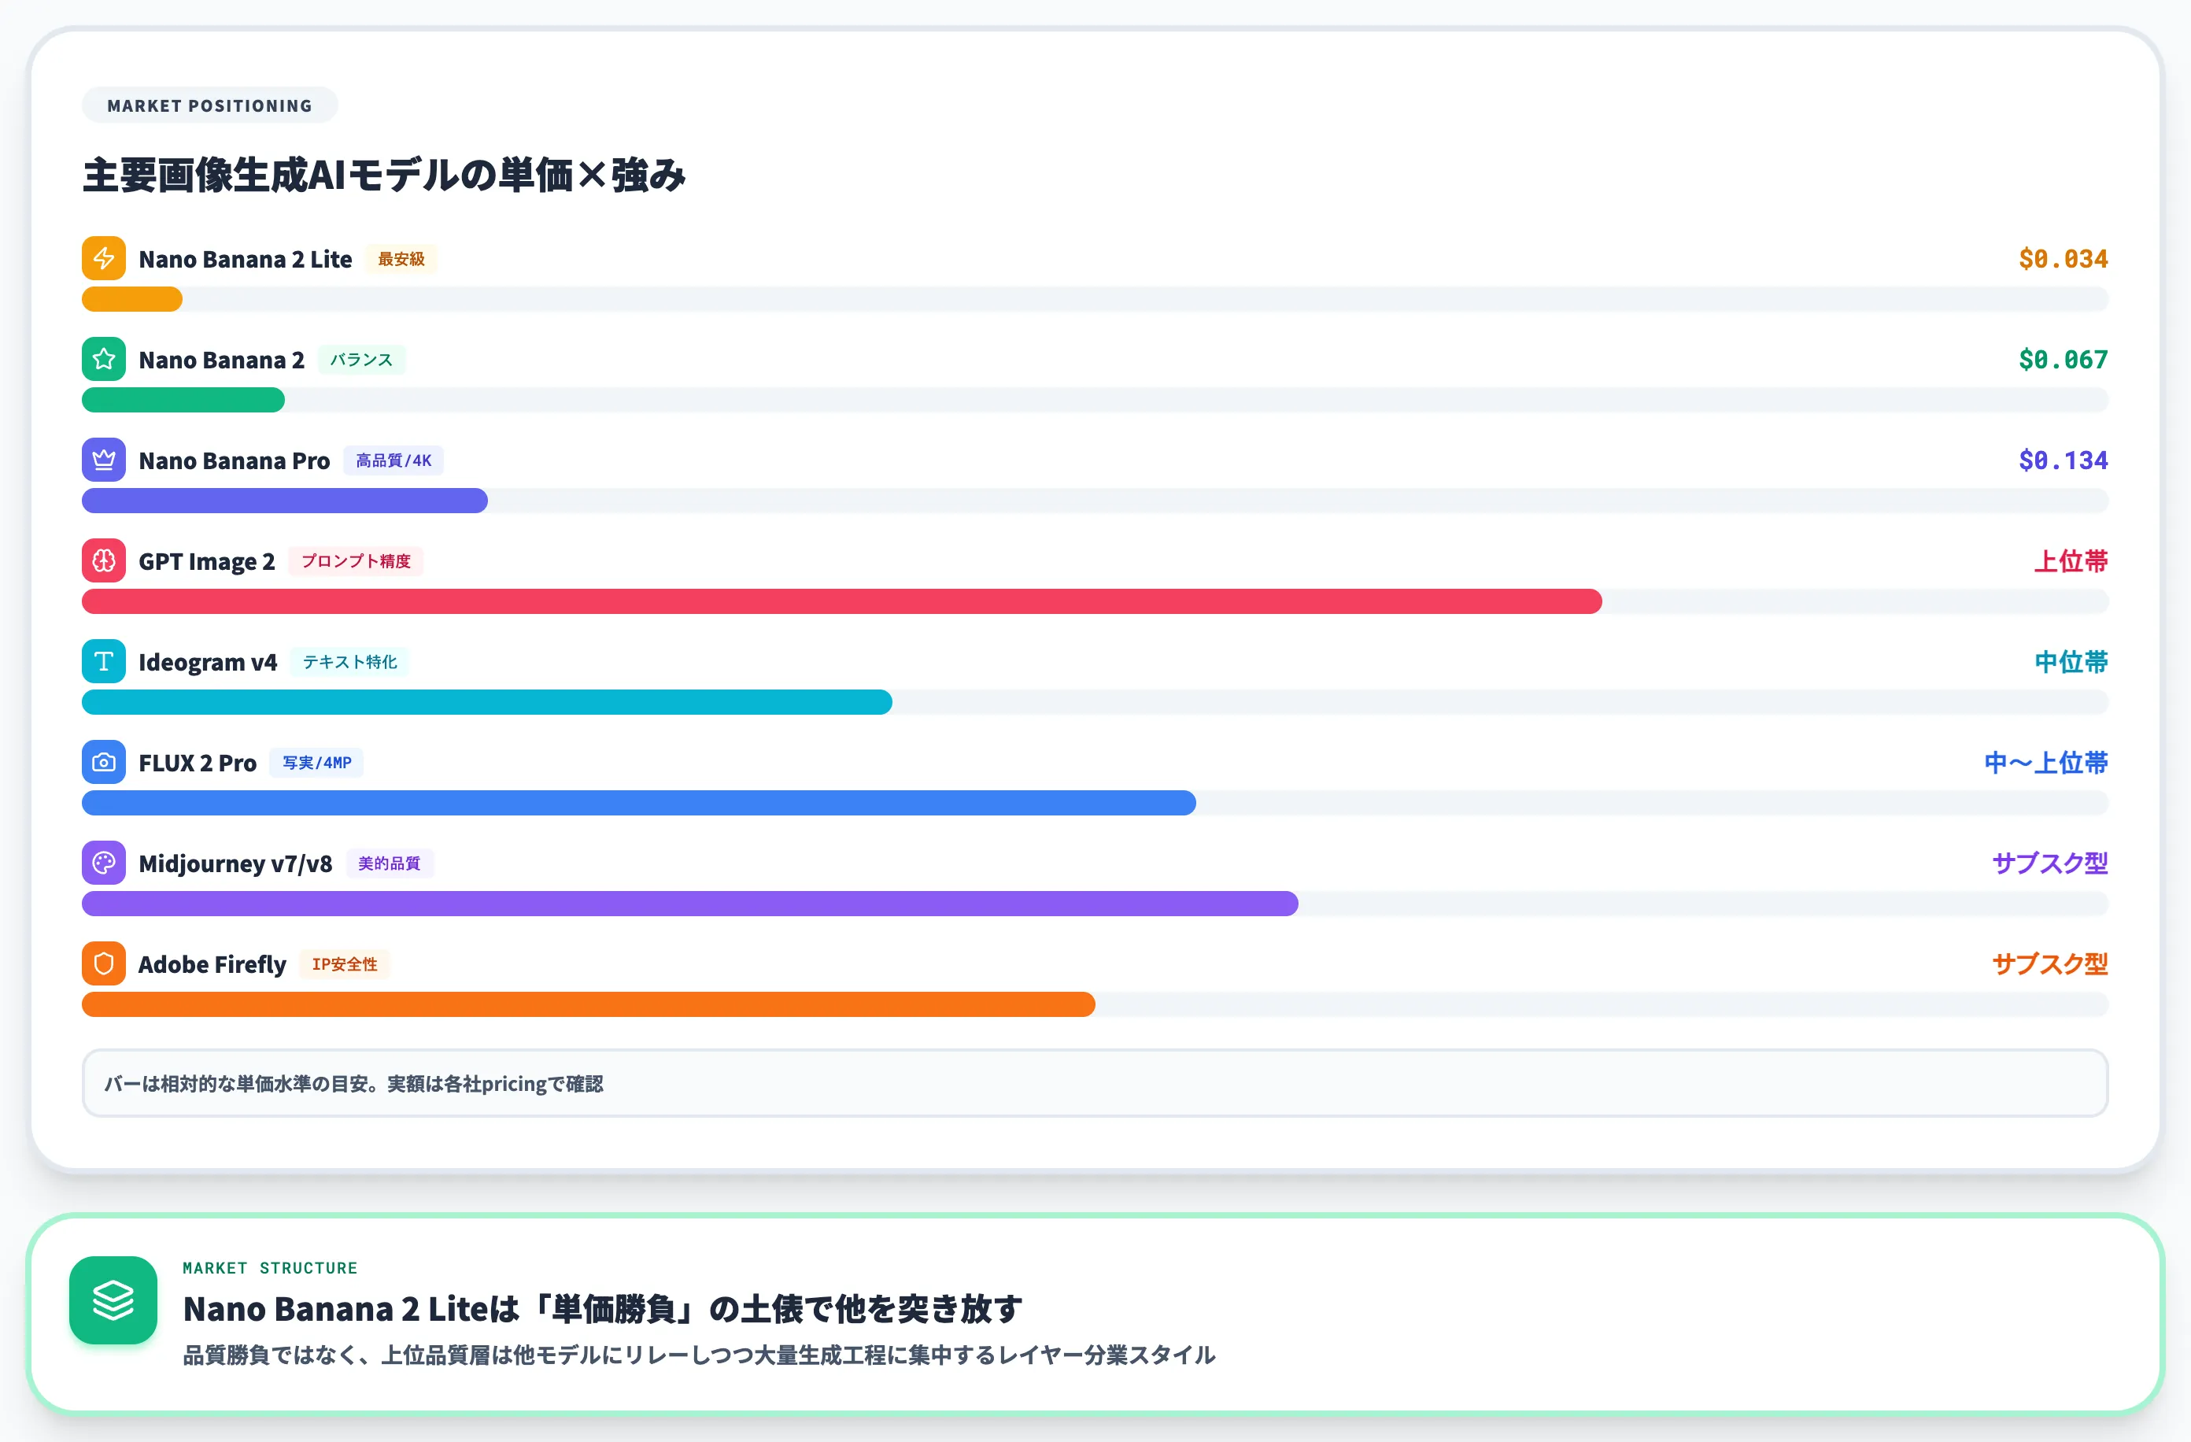
Task: Click the purple Midjourney v7/v8 price bar
Action: [689, 904]
